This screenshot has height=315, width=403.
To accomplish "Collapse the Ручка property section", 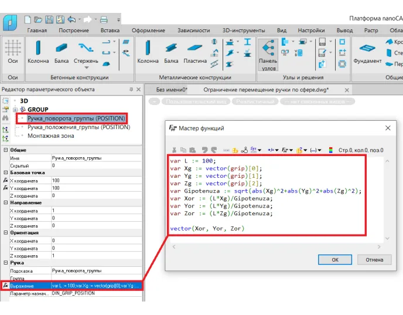I will (x=6, y=263).
